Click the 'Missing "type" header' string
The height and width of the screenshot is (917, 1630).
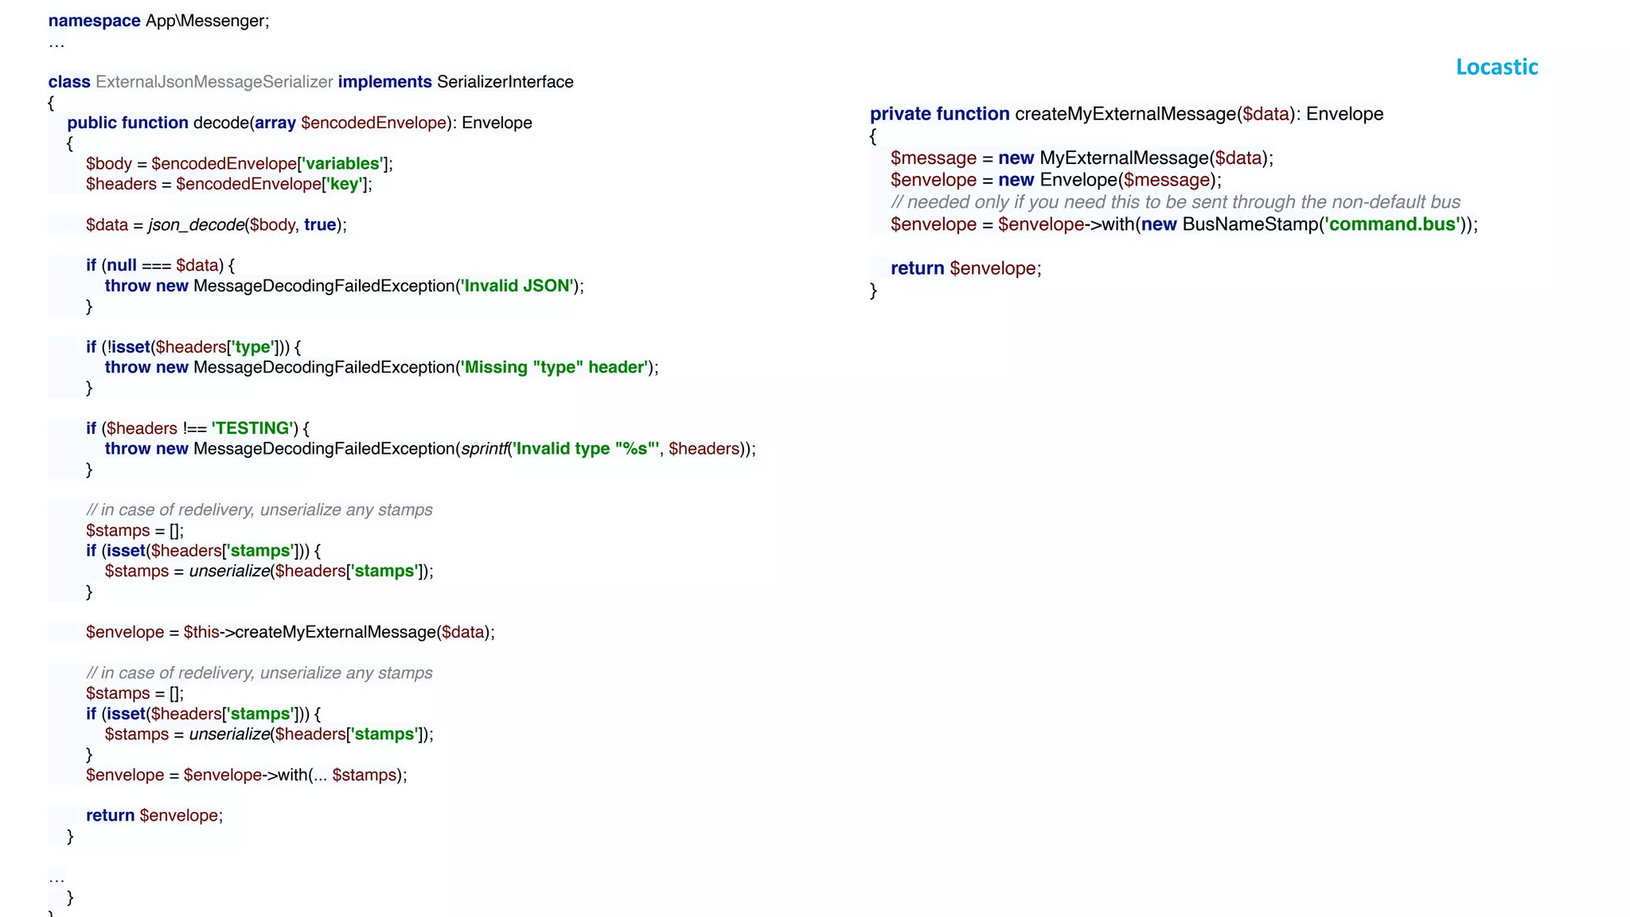[556, 367]
